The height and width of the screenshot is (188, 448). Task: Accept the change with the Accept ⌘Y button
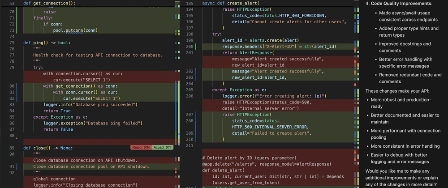click(163, 147)
